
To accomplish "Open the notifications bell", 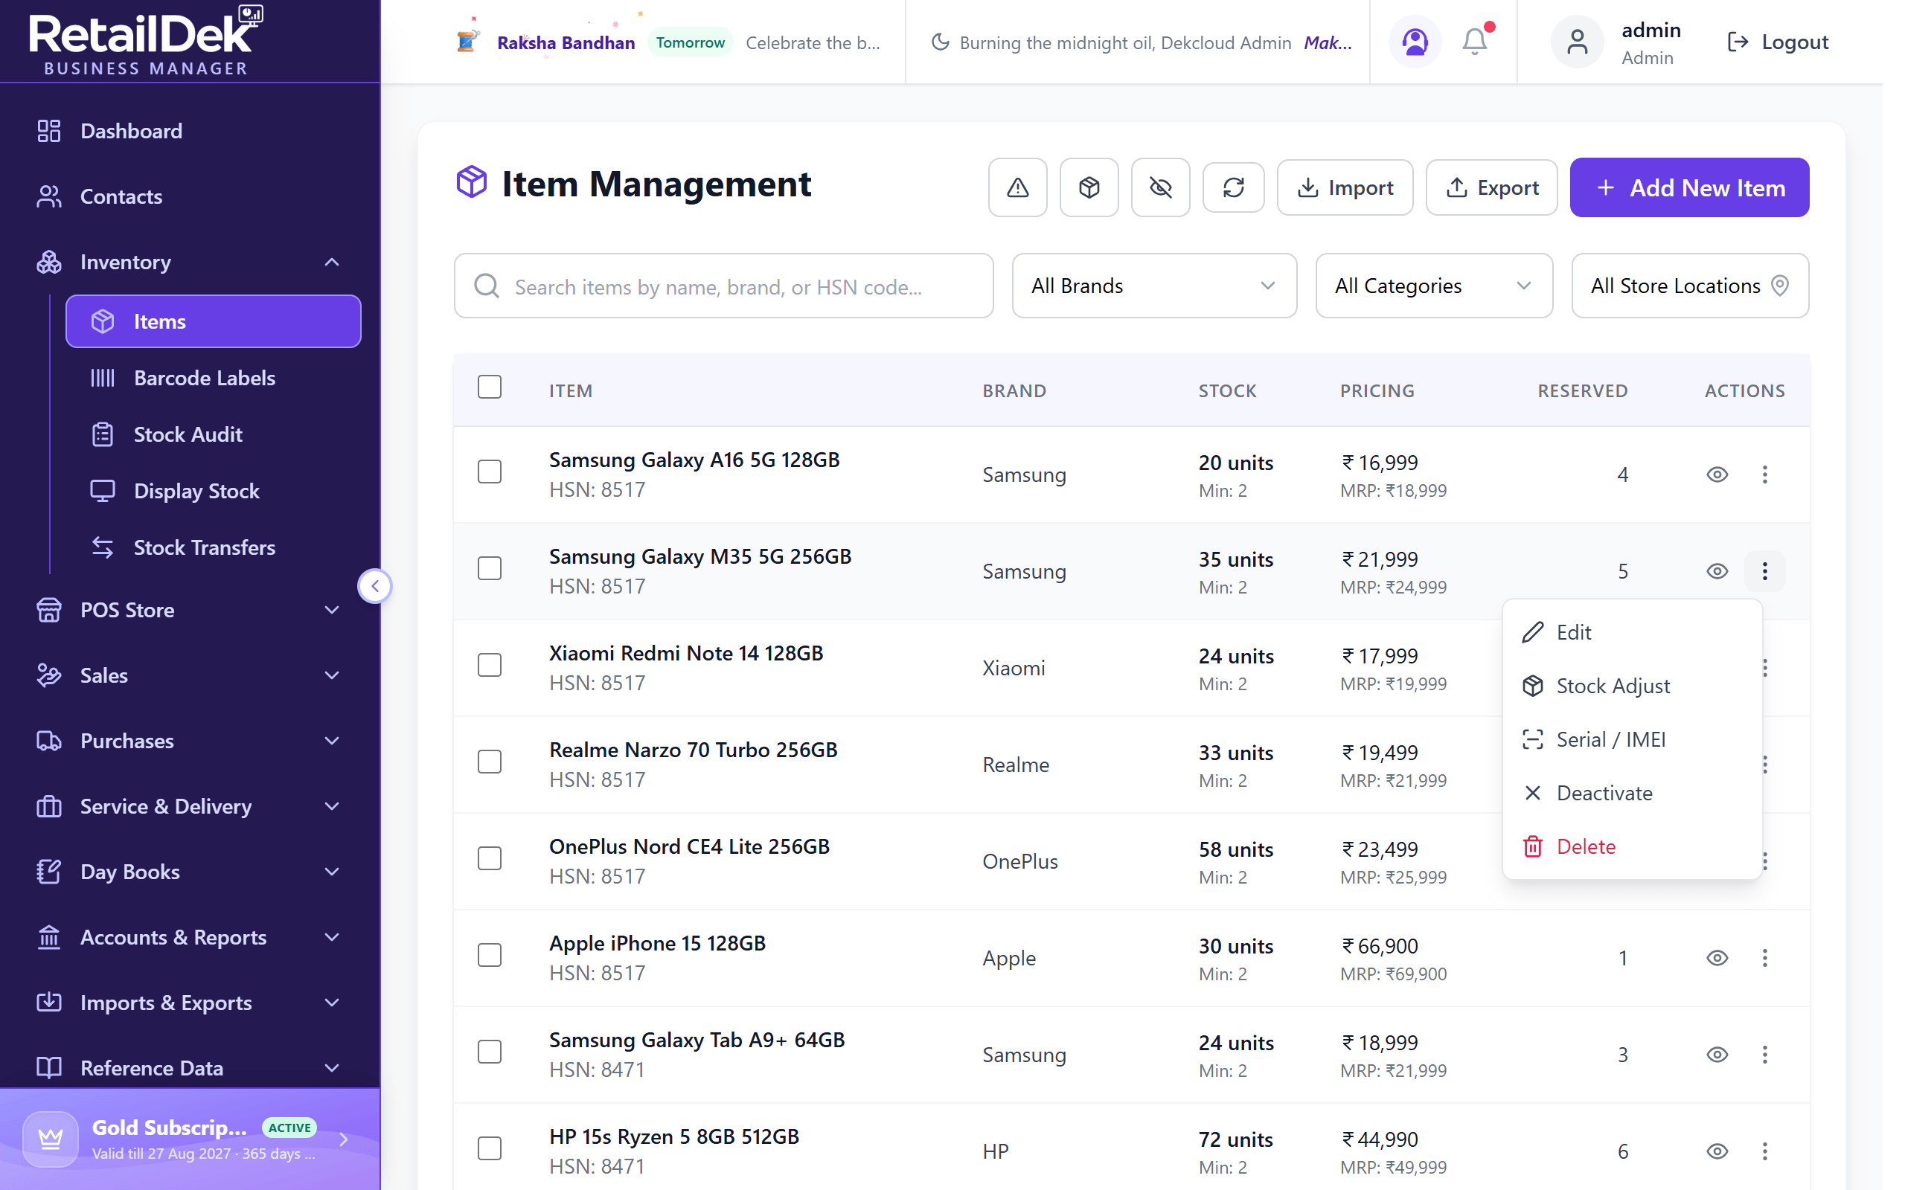I will tap(1475, 42).
